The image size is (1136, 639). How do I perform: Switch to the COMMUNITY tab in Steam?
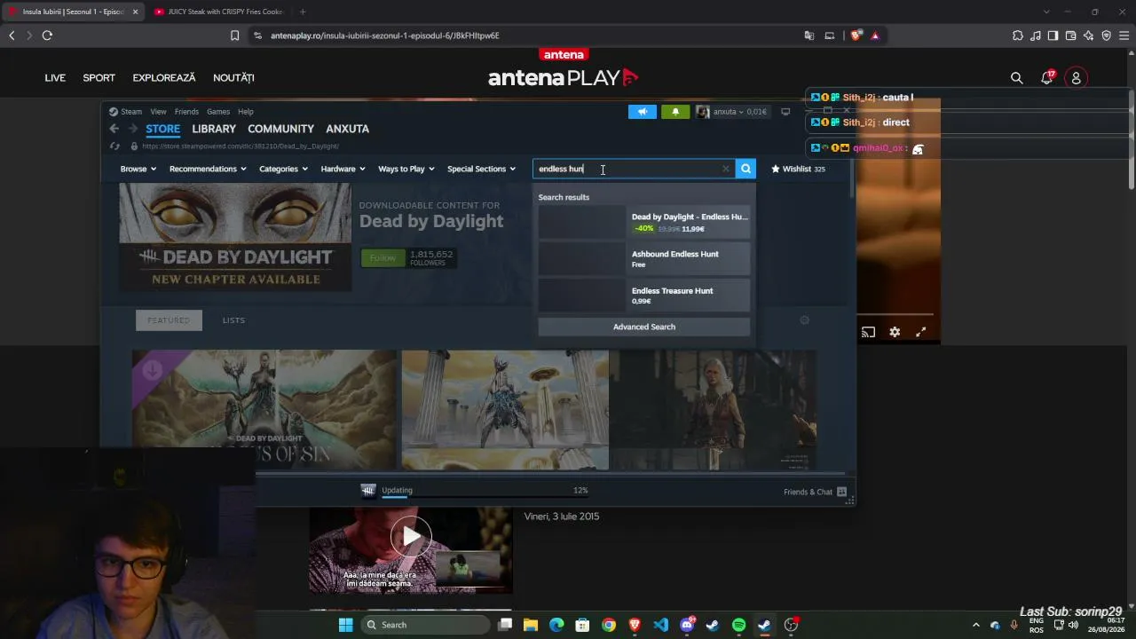click(x=280, y=129)
